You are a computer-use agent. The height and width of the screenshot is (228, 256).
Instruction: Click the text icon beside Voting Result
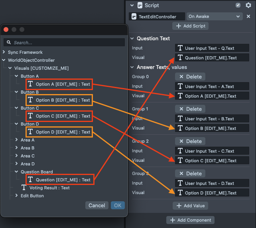24,188
